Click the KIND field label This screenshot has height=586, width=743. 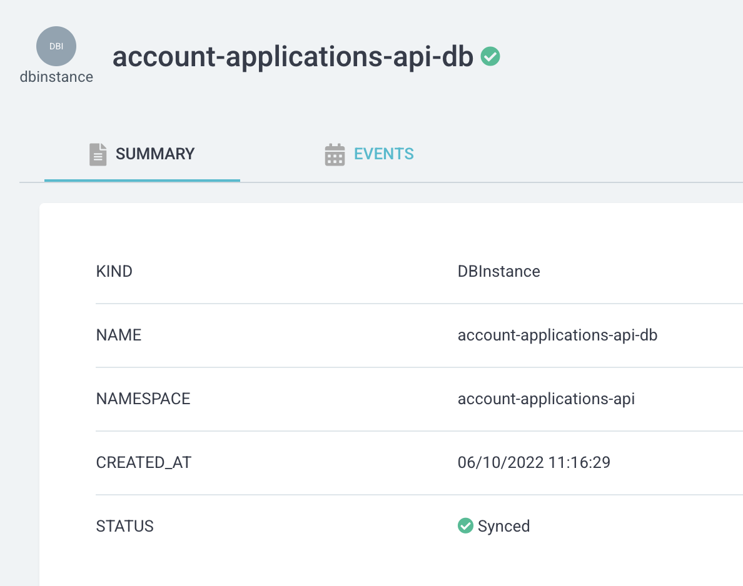point(114,272)
